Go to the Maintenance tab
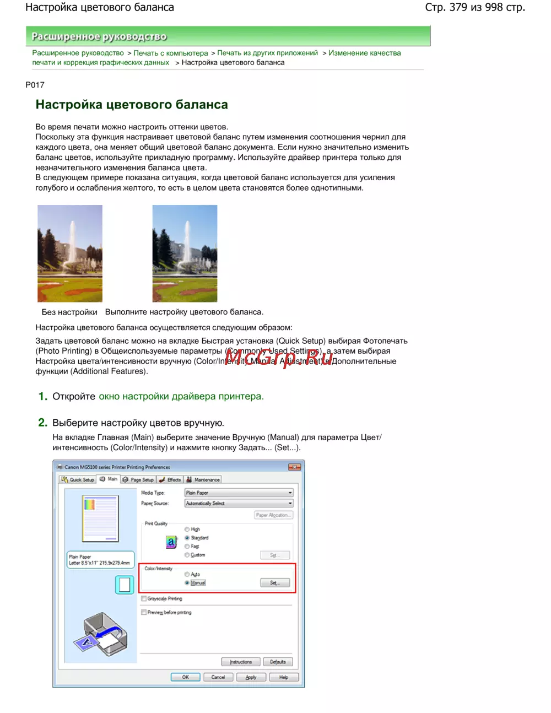Viewport: 551px width, 713px height. (x=203, y=479)
